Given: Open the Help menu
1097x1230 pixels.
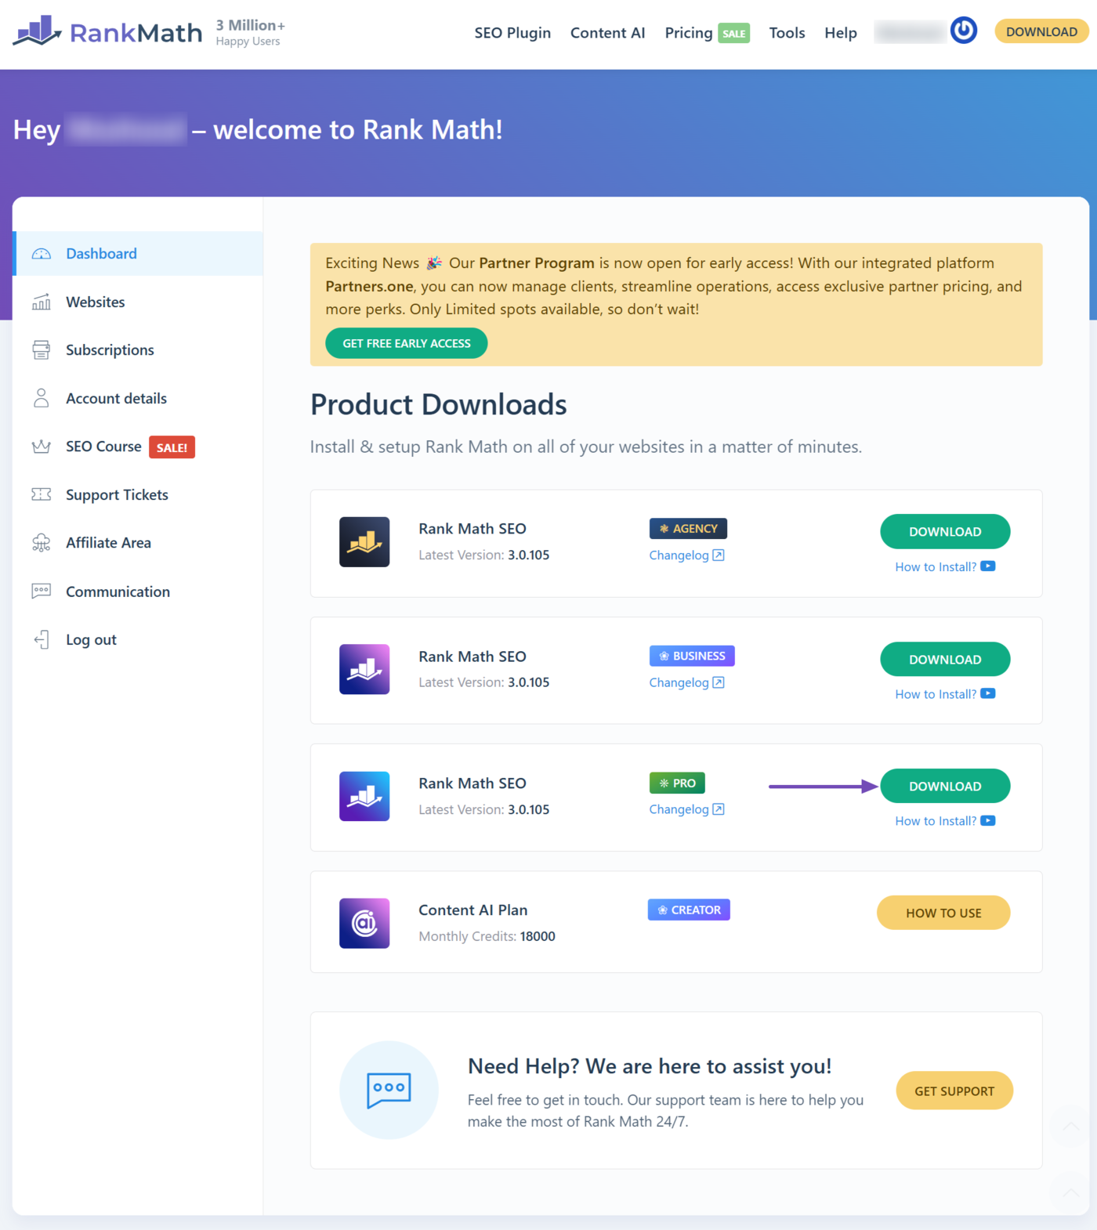Looking at the screenshot, I should coord(841,33).
